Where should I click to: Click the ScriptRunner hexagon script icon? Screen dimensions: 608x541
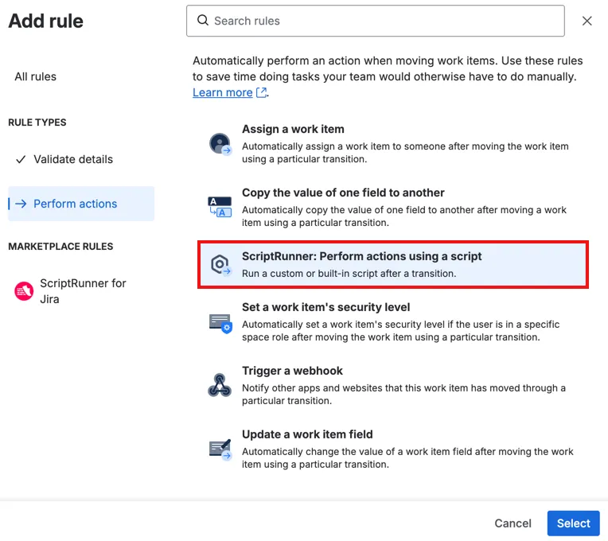[x=220, y=265]
